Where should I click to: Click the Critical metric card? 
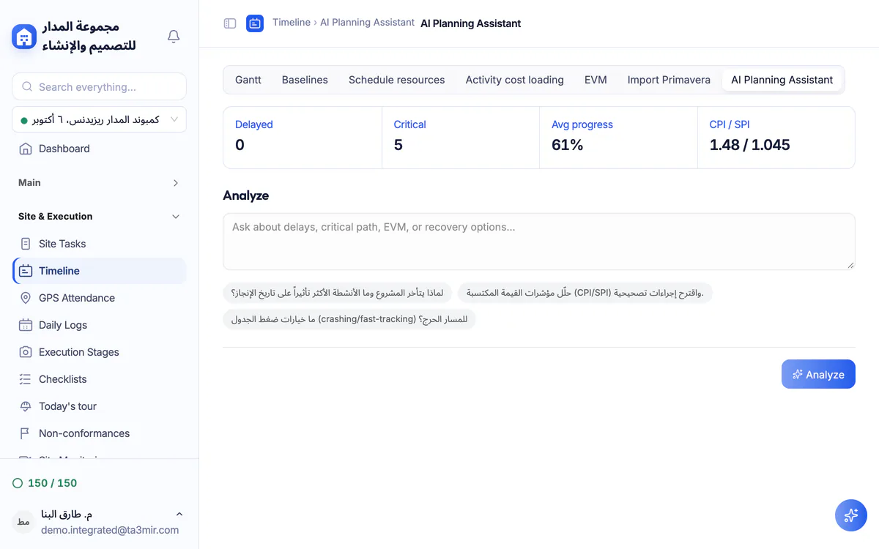click(461, 138)
